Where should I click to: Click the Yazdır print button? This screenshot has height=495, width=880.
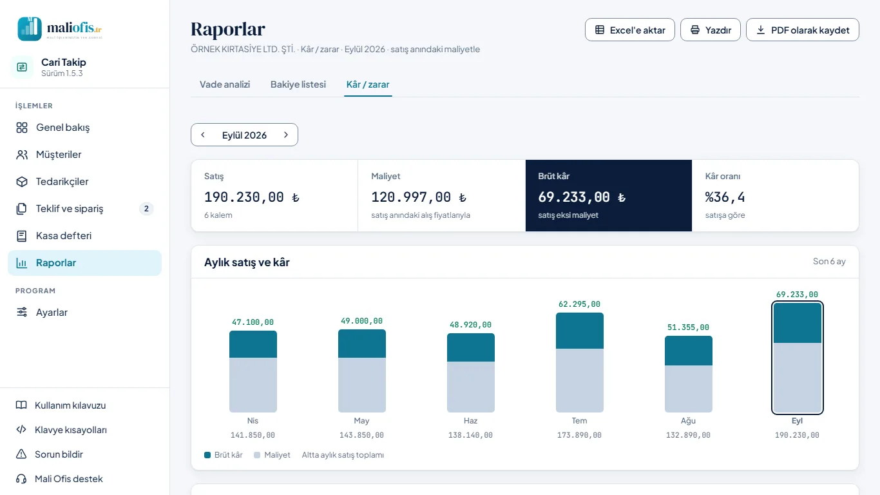(711, 30)
